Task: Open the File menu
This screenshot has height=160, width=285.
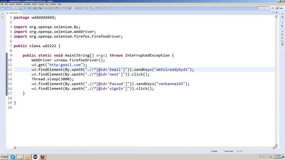Action: [x=2, y=4]
